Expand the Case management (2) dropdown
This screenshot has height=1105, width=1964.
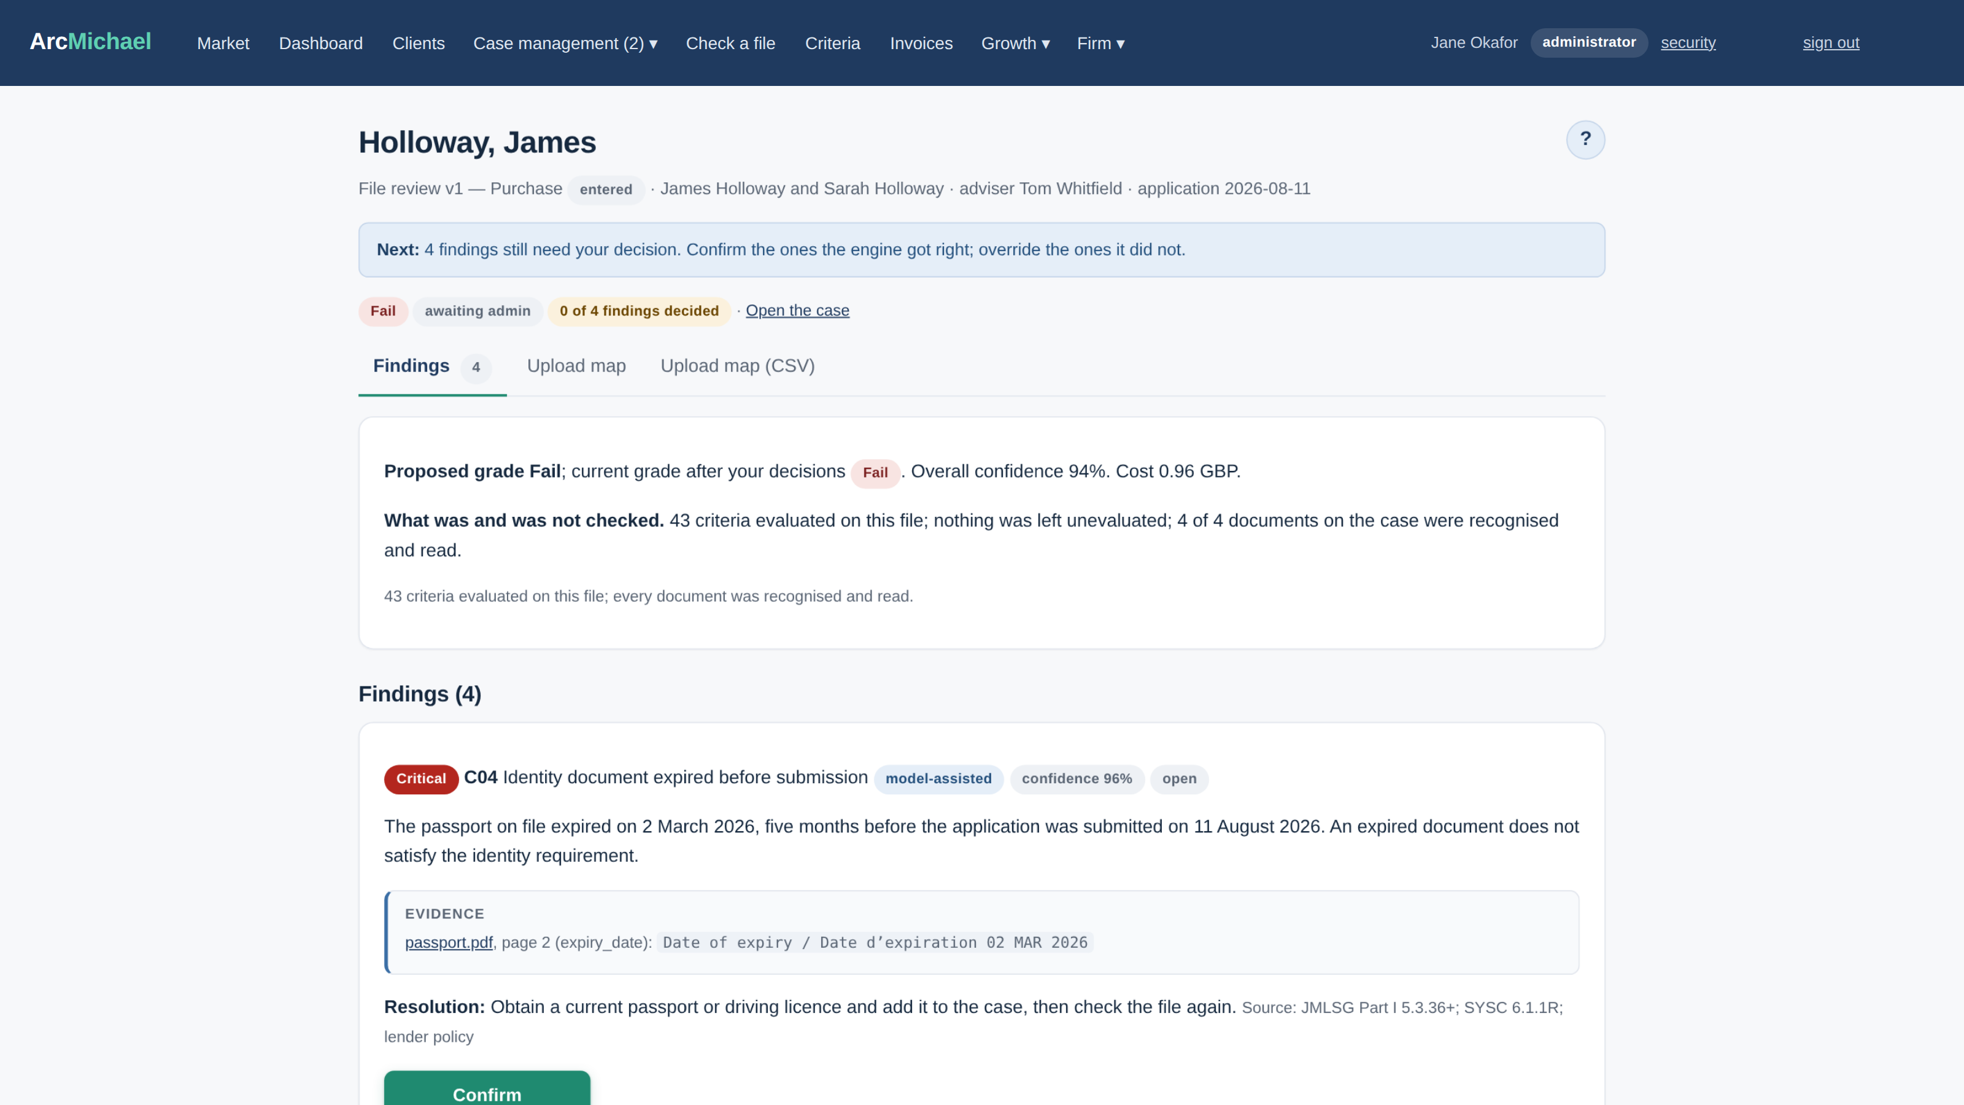pyautogui.click(x=565, y=44)
